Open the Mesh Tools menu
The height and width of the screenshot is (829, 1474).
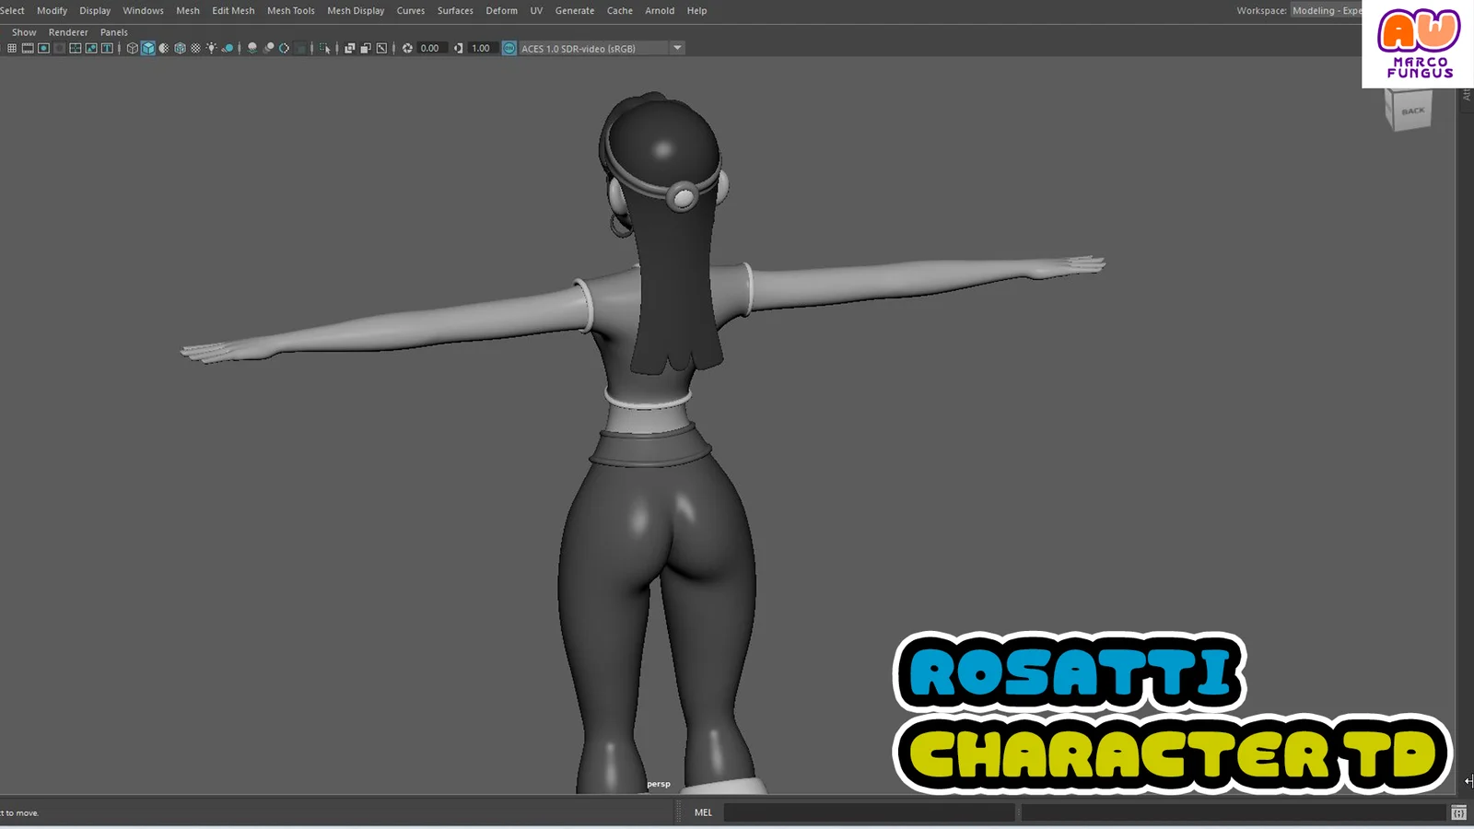point(290,10)
